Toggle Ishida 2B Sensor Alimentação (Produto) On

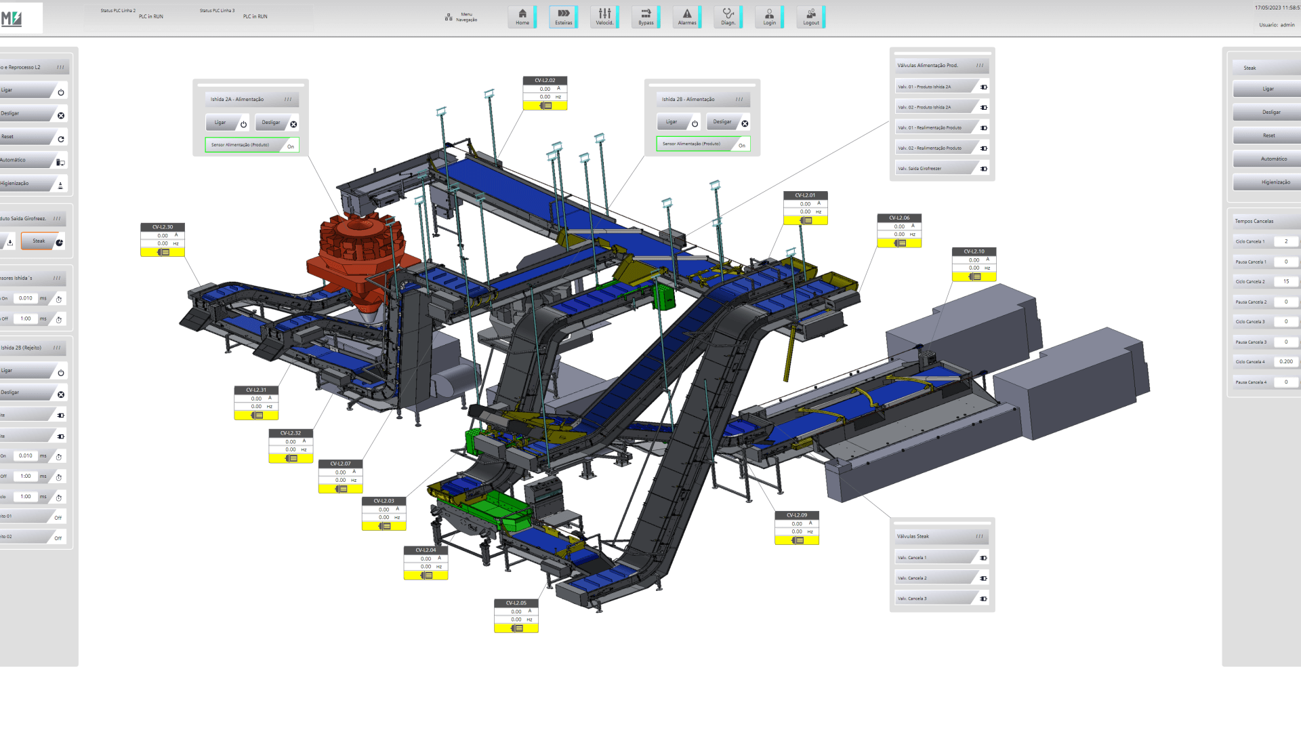pos(703,144)
